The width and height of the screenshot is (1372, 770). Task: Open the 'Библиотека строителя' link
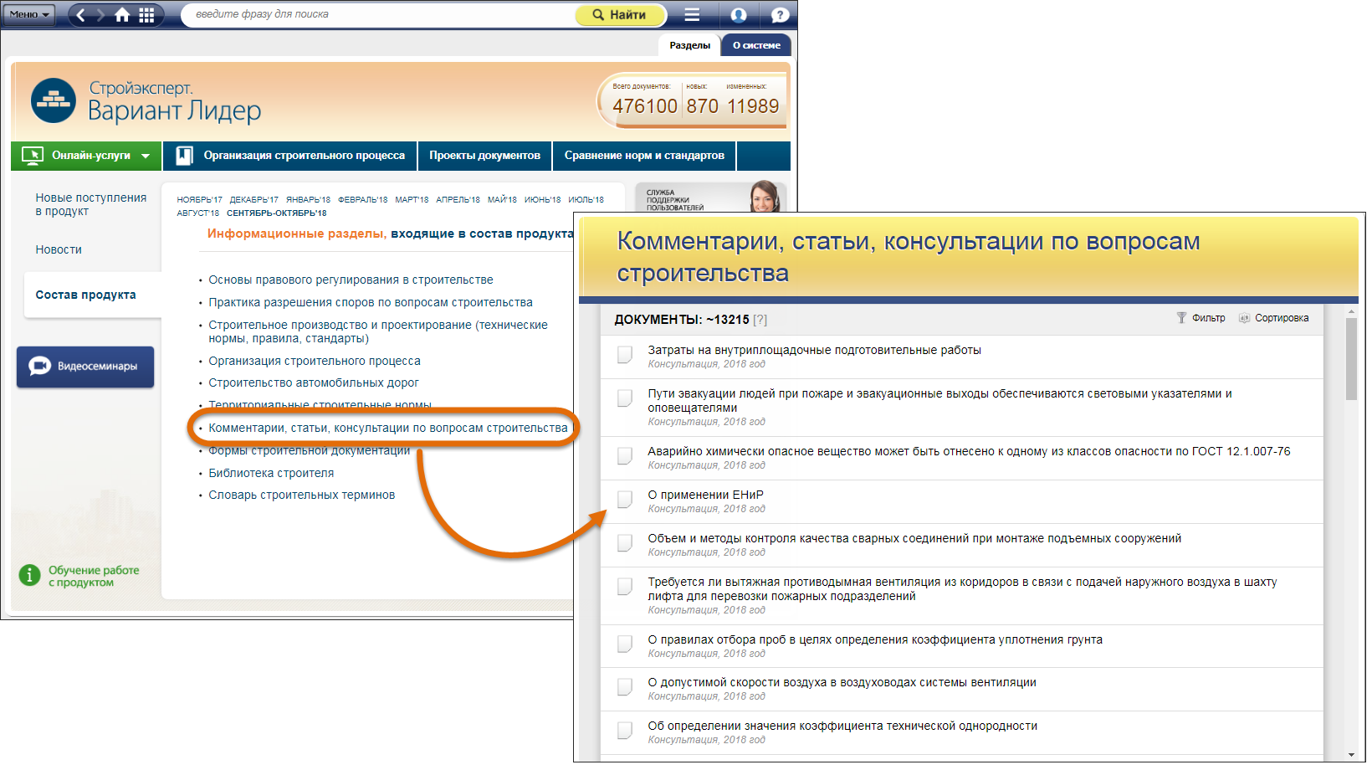click(271, 473)
